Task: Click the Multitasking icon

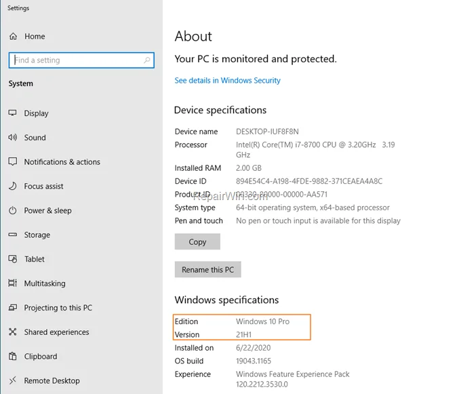Action: pyautogui.click(x=13, y=283)
